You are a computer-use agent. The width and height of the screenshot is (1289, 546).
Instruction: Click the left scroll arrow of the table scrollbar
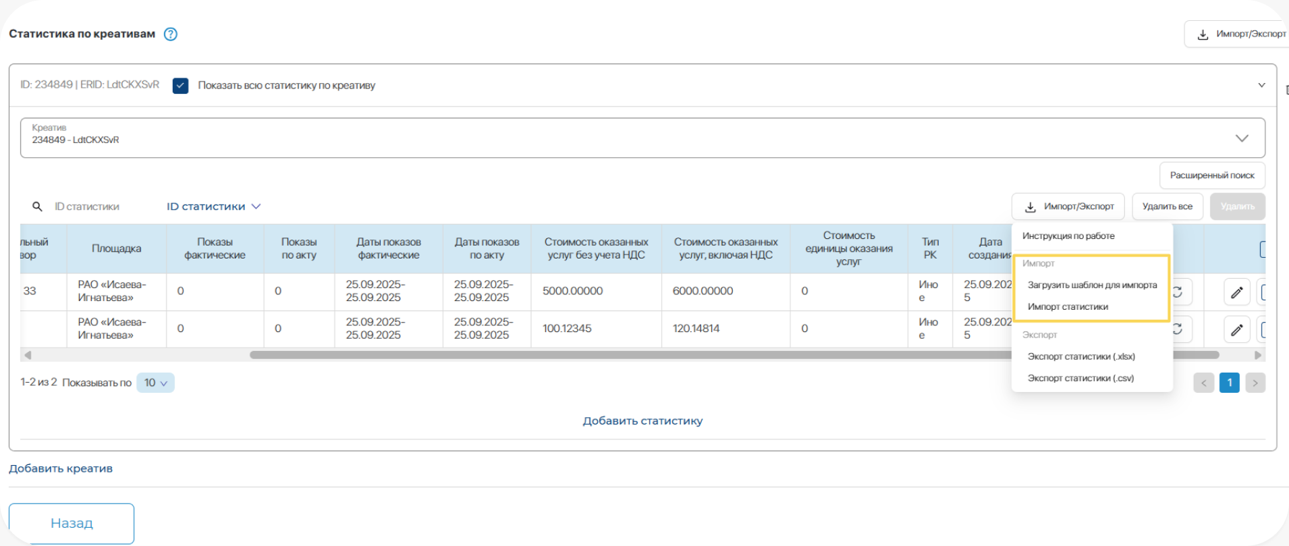pos(28,355)
